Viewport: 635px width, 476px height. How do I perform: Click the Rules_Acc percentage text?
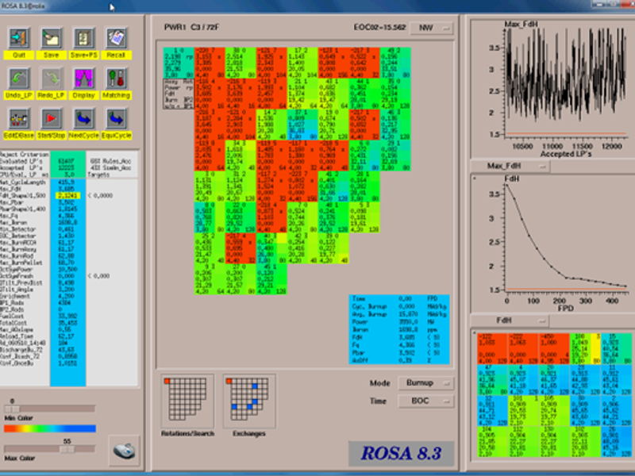click(110, 161)
